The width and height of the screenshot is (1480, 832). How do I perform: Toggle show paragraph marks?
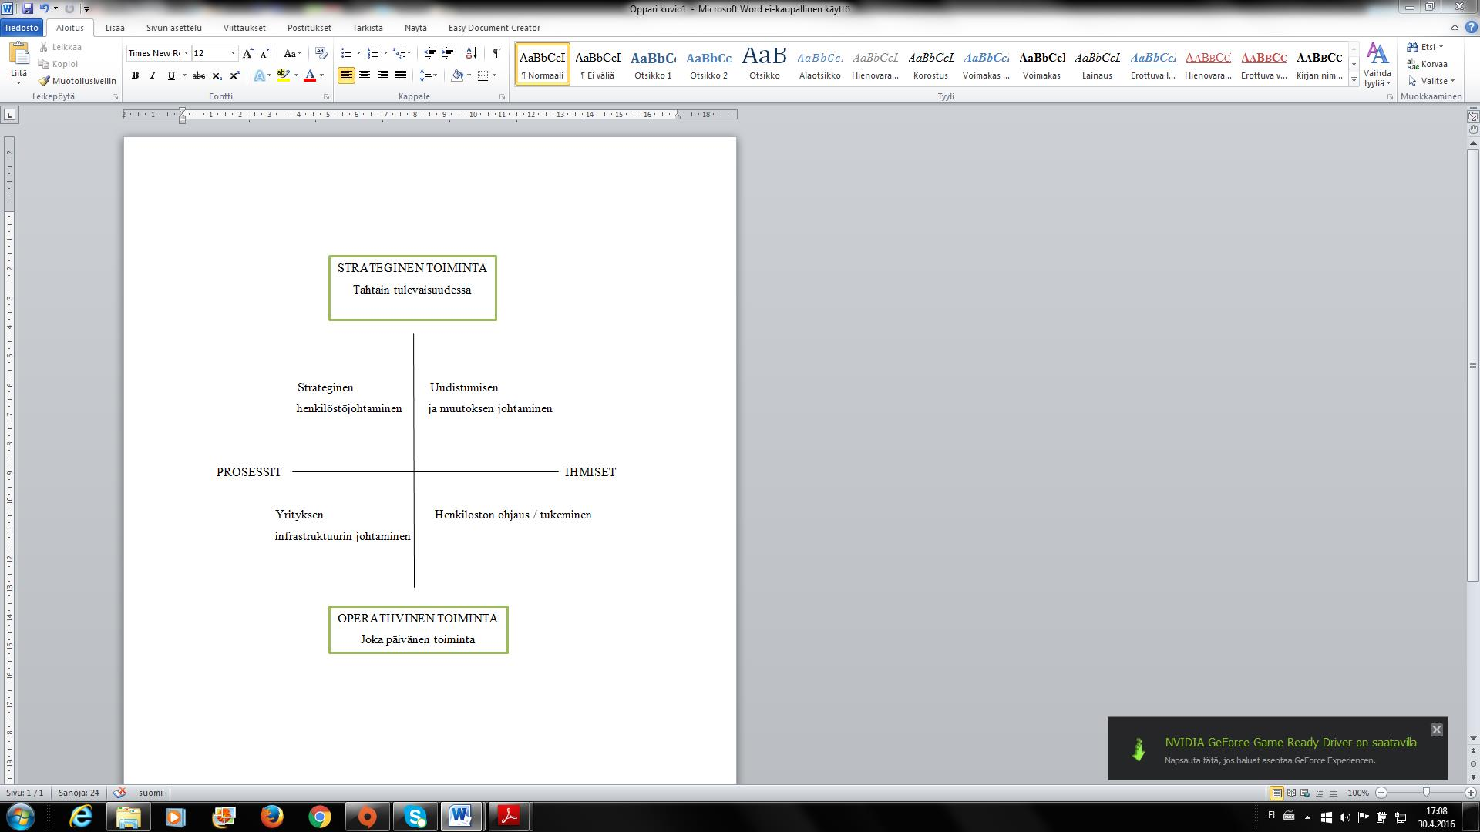coord(497,53)
